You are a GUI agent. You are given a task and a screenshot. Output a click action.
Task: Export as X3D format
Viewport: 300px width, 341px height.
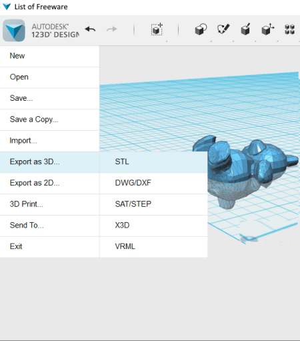(153, 226)
